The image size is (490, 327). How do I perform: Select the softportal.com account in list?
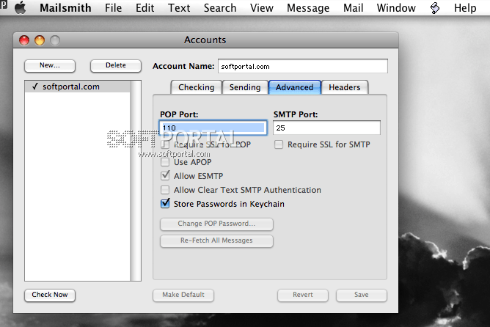coord(71,87)
